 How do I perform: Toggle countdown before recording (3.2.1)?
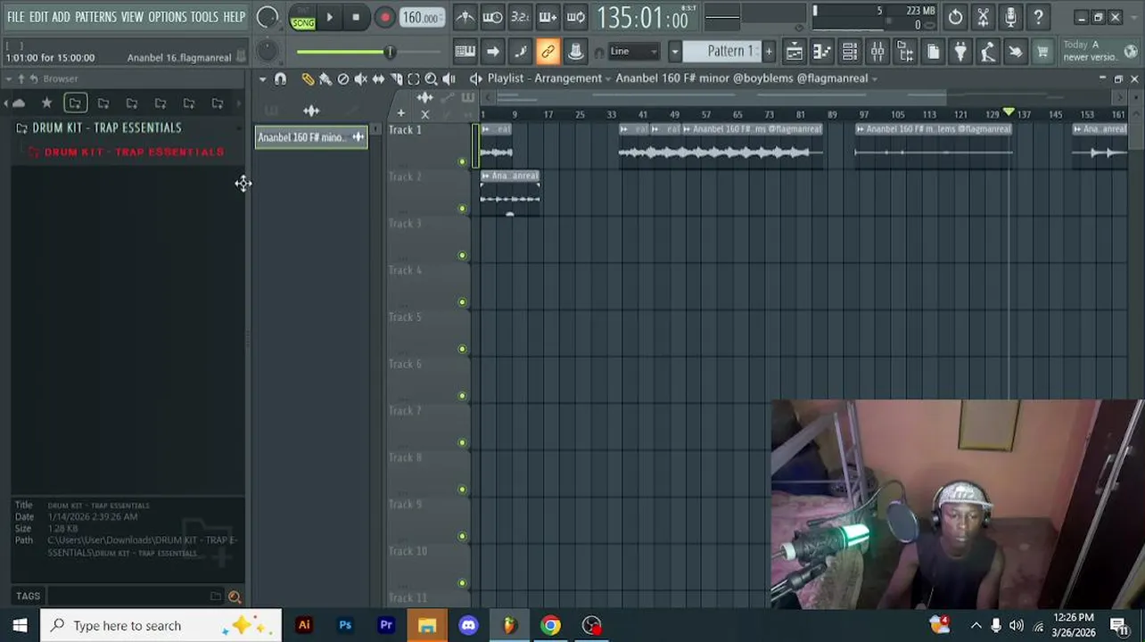point(520,17)
